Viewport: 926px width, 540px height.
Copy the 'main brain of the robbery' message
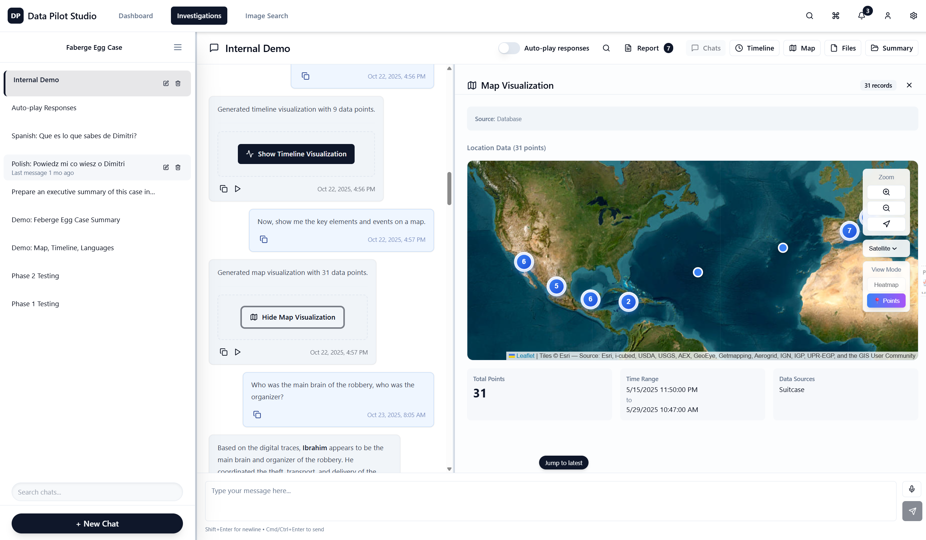(257, 415)
